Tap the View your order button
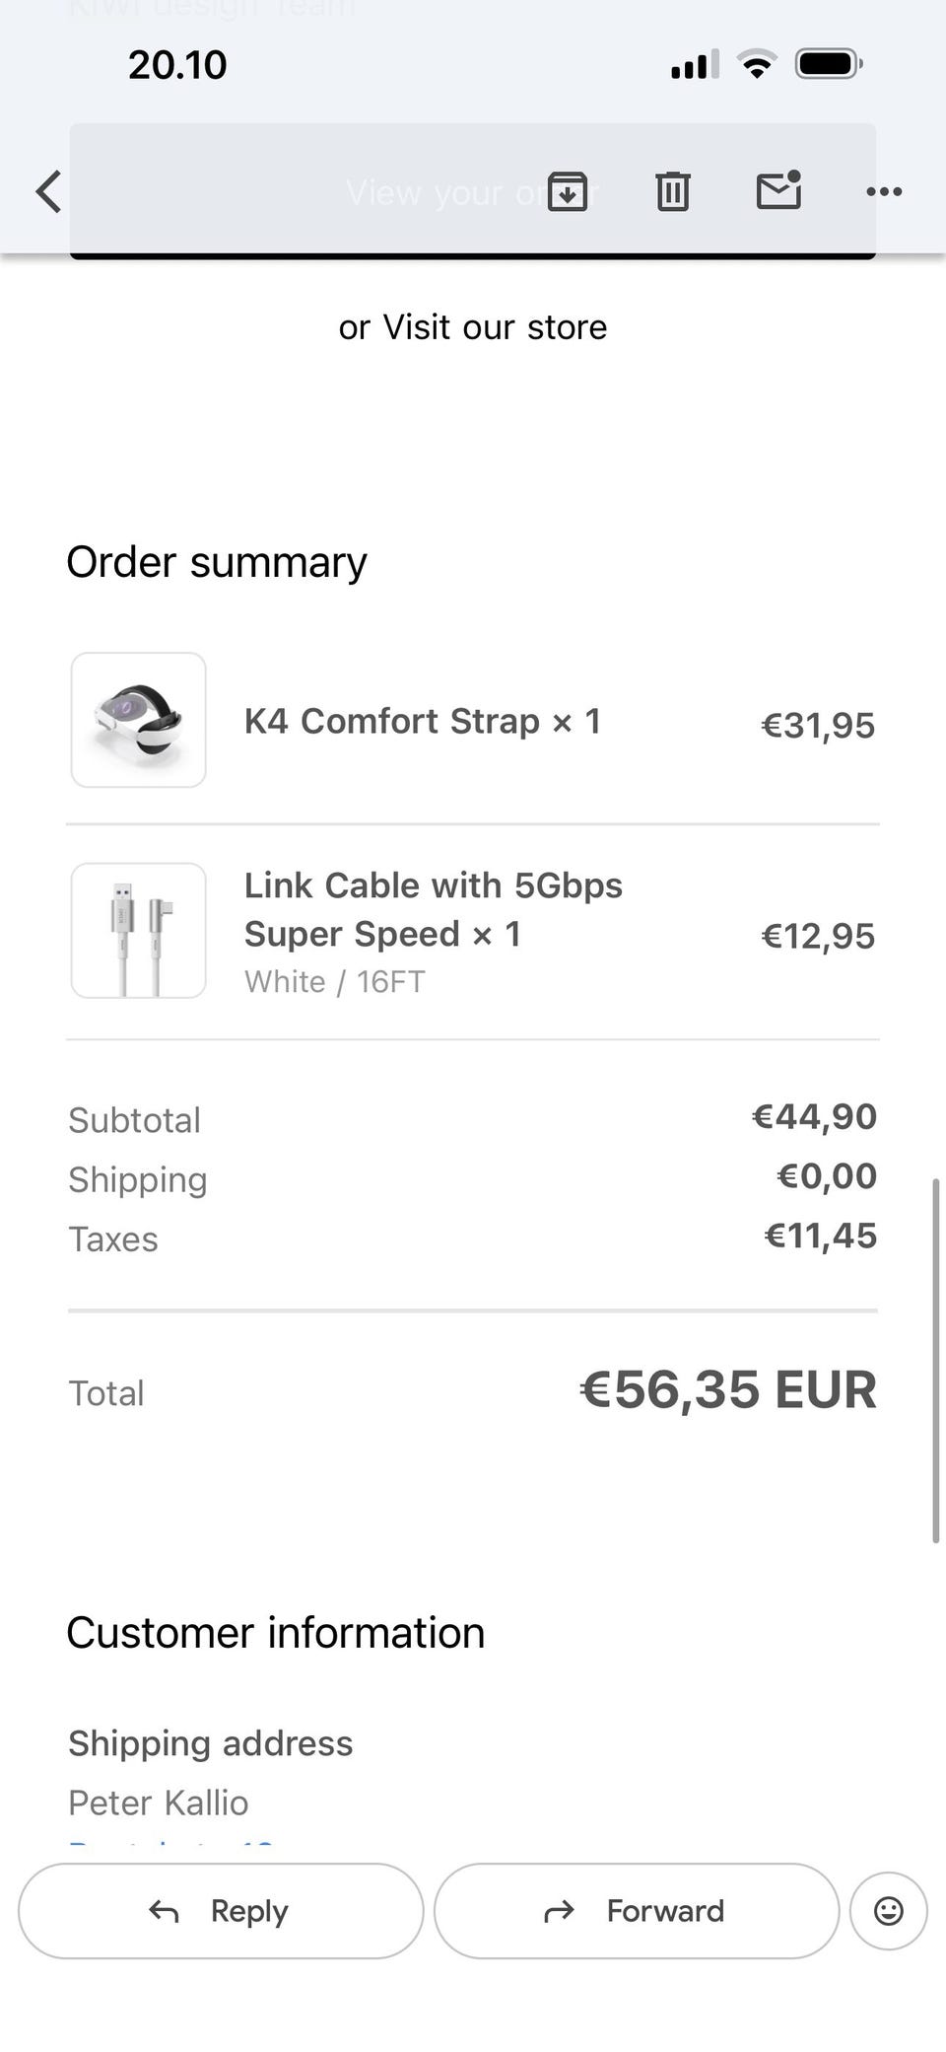The image size is (946, 2052). (x=473, y=191)
